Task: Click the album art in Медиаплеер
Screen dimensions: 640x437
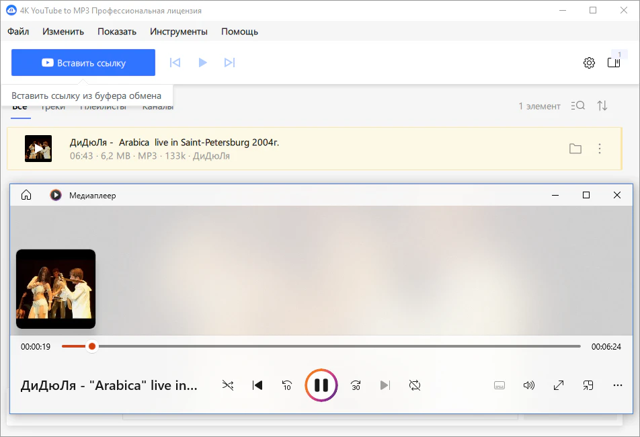Action: click(56, 289)
